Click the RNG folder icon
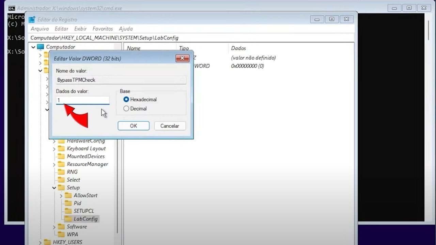Viewport: 436px width, 245px height. pyautogui.click(x=61, y=172)
